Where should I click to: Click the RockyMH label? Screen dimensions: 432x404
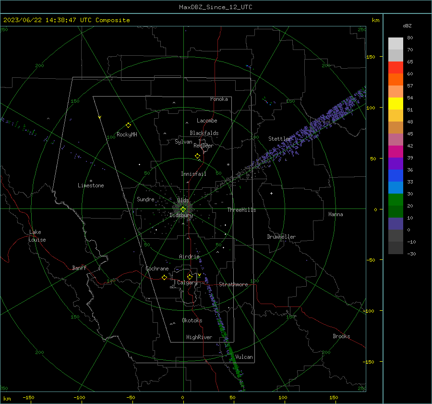[x=127, y=135]
